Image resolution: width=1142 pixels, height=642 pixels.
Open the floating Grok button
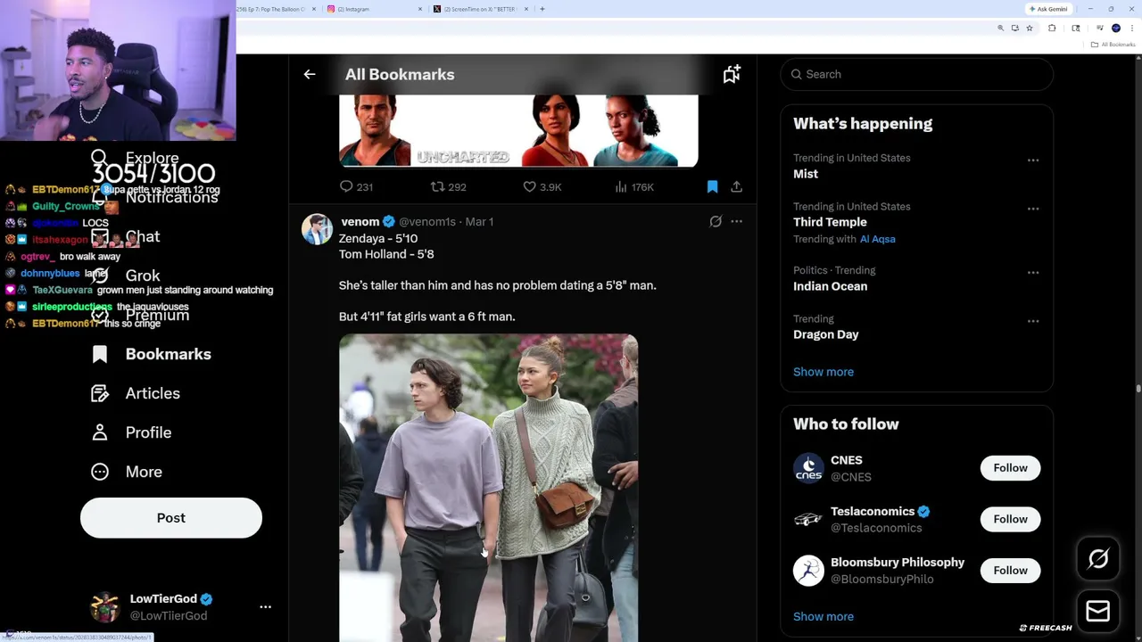[1098, 559]
